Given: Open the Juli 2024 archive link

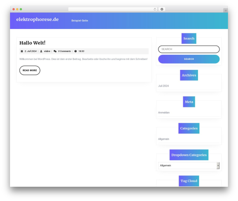Looking at the screenshot, I should point(163,86).
